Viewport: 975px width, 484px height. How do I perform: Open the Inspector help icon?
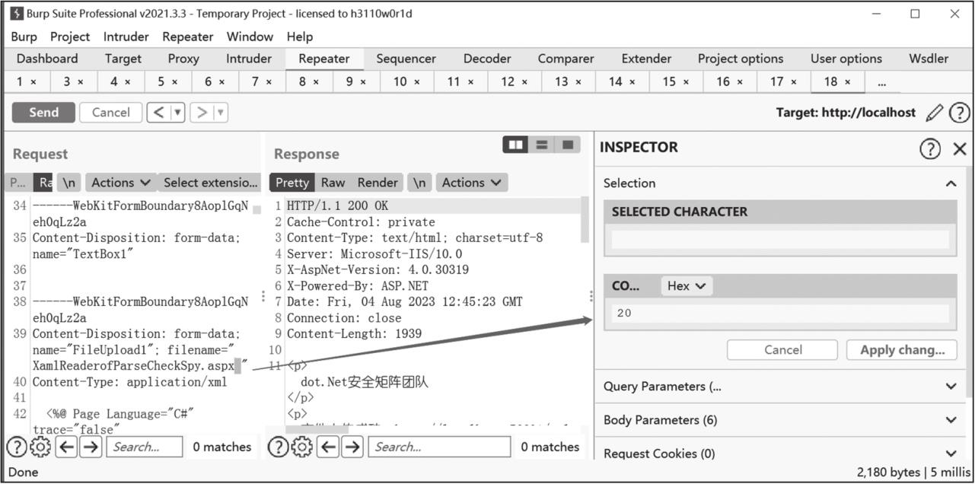(930, 148)
